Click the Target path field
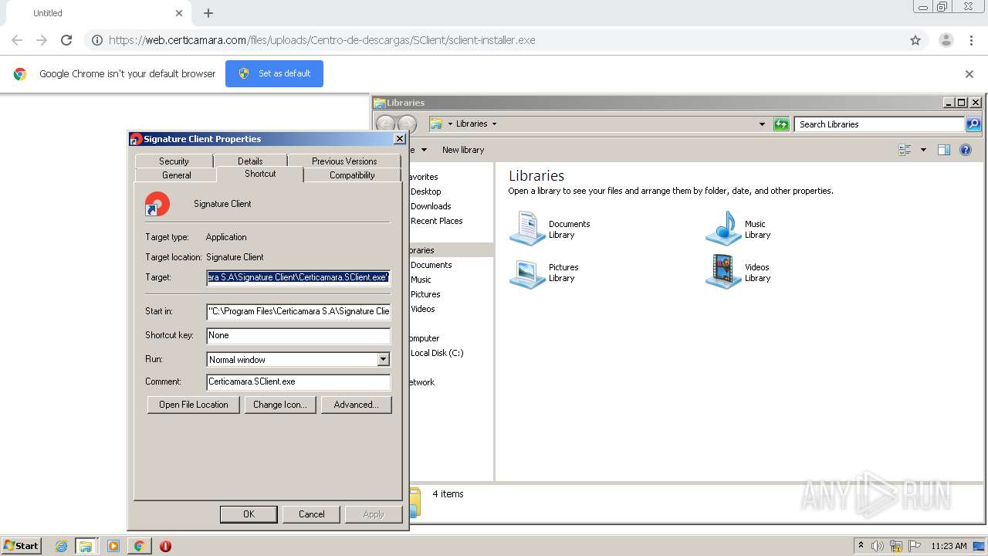This screenshot has height=556, width=988. tap(299, 277)
